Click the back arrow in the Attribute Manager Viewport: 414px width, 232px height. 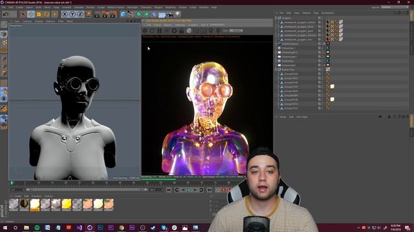[x=380, y=117]
